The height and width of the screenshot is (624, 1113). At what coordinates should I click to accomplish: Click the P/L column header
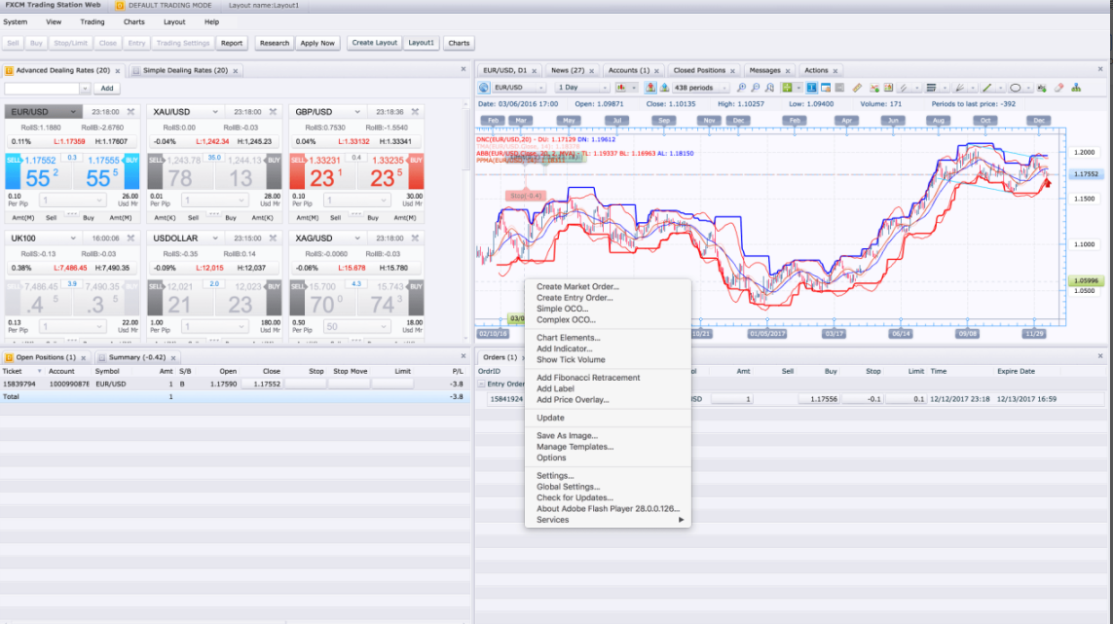coord(458,371)
